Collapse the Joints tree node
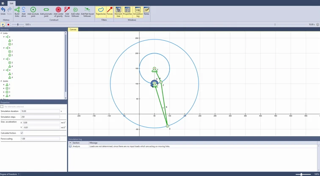Screen dimensions: 320x176 point(1,81)
